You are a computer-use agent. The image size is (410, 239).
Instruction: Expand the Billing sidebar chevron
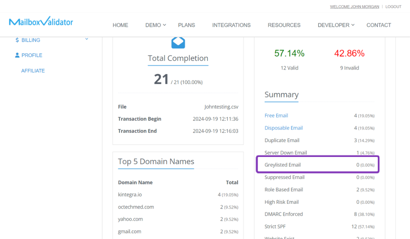(x=86, y=39)
